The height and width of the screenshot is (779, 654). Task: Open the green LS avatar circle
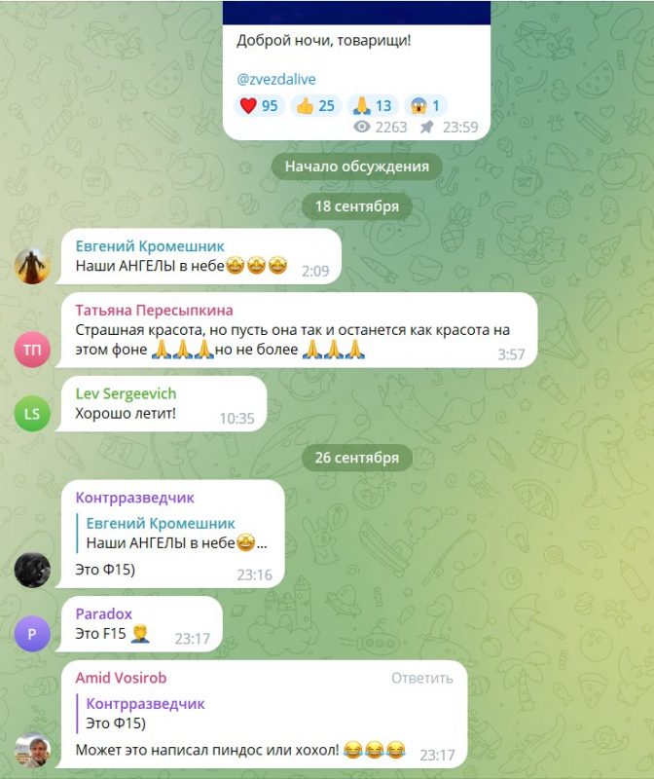coord(32,413)
